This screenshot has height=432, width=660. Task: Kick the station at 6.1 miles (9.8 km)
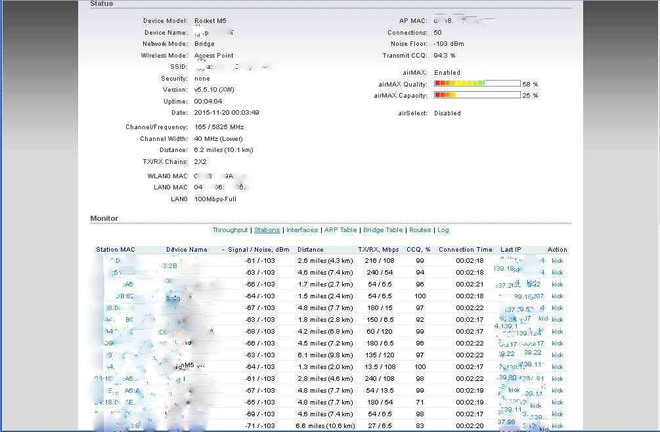[x=557, y=355]
